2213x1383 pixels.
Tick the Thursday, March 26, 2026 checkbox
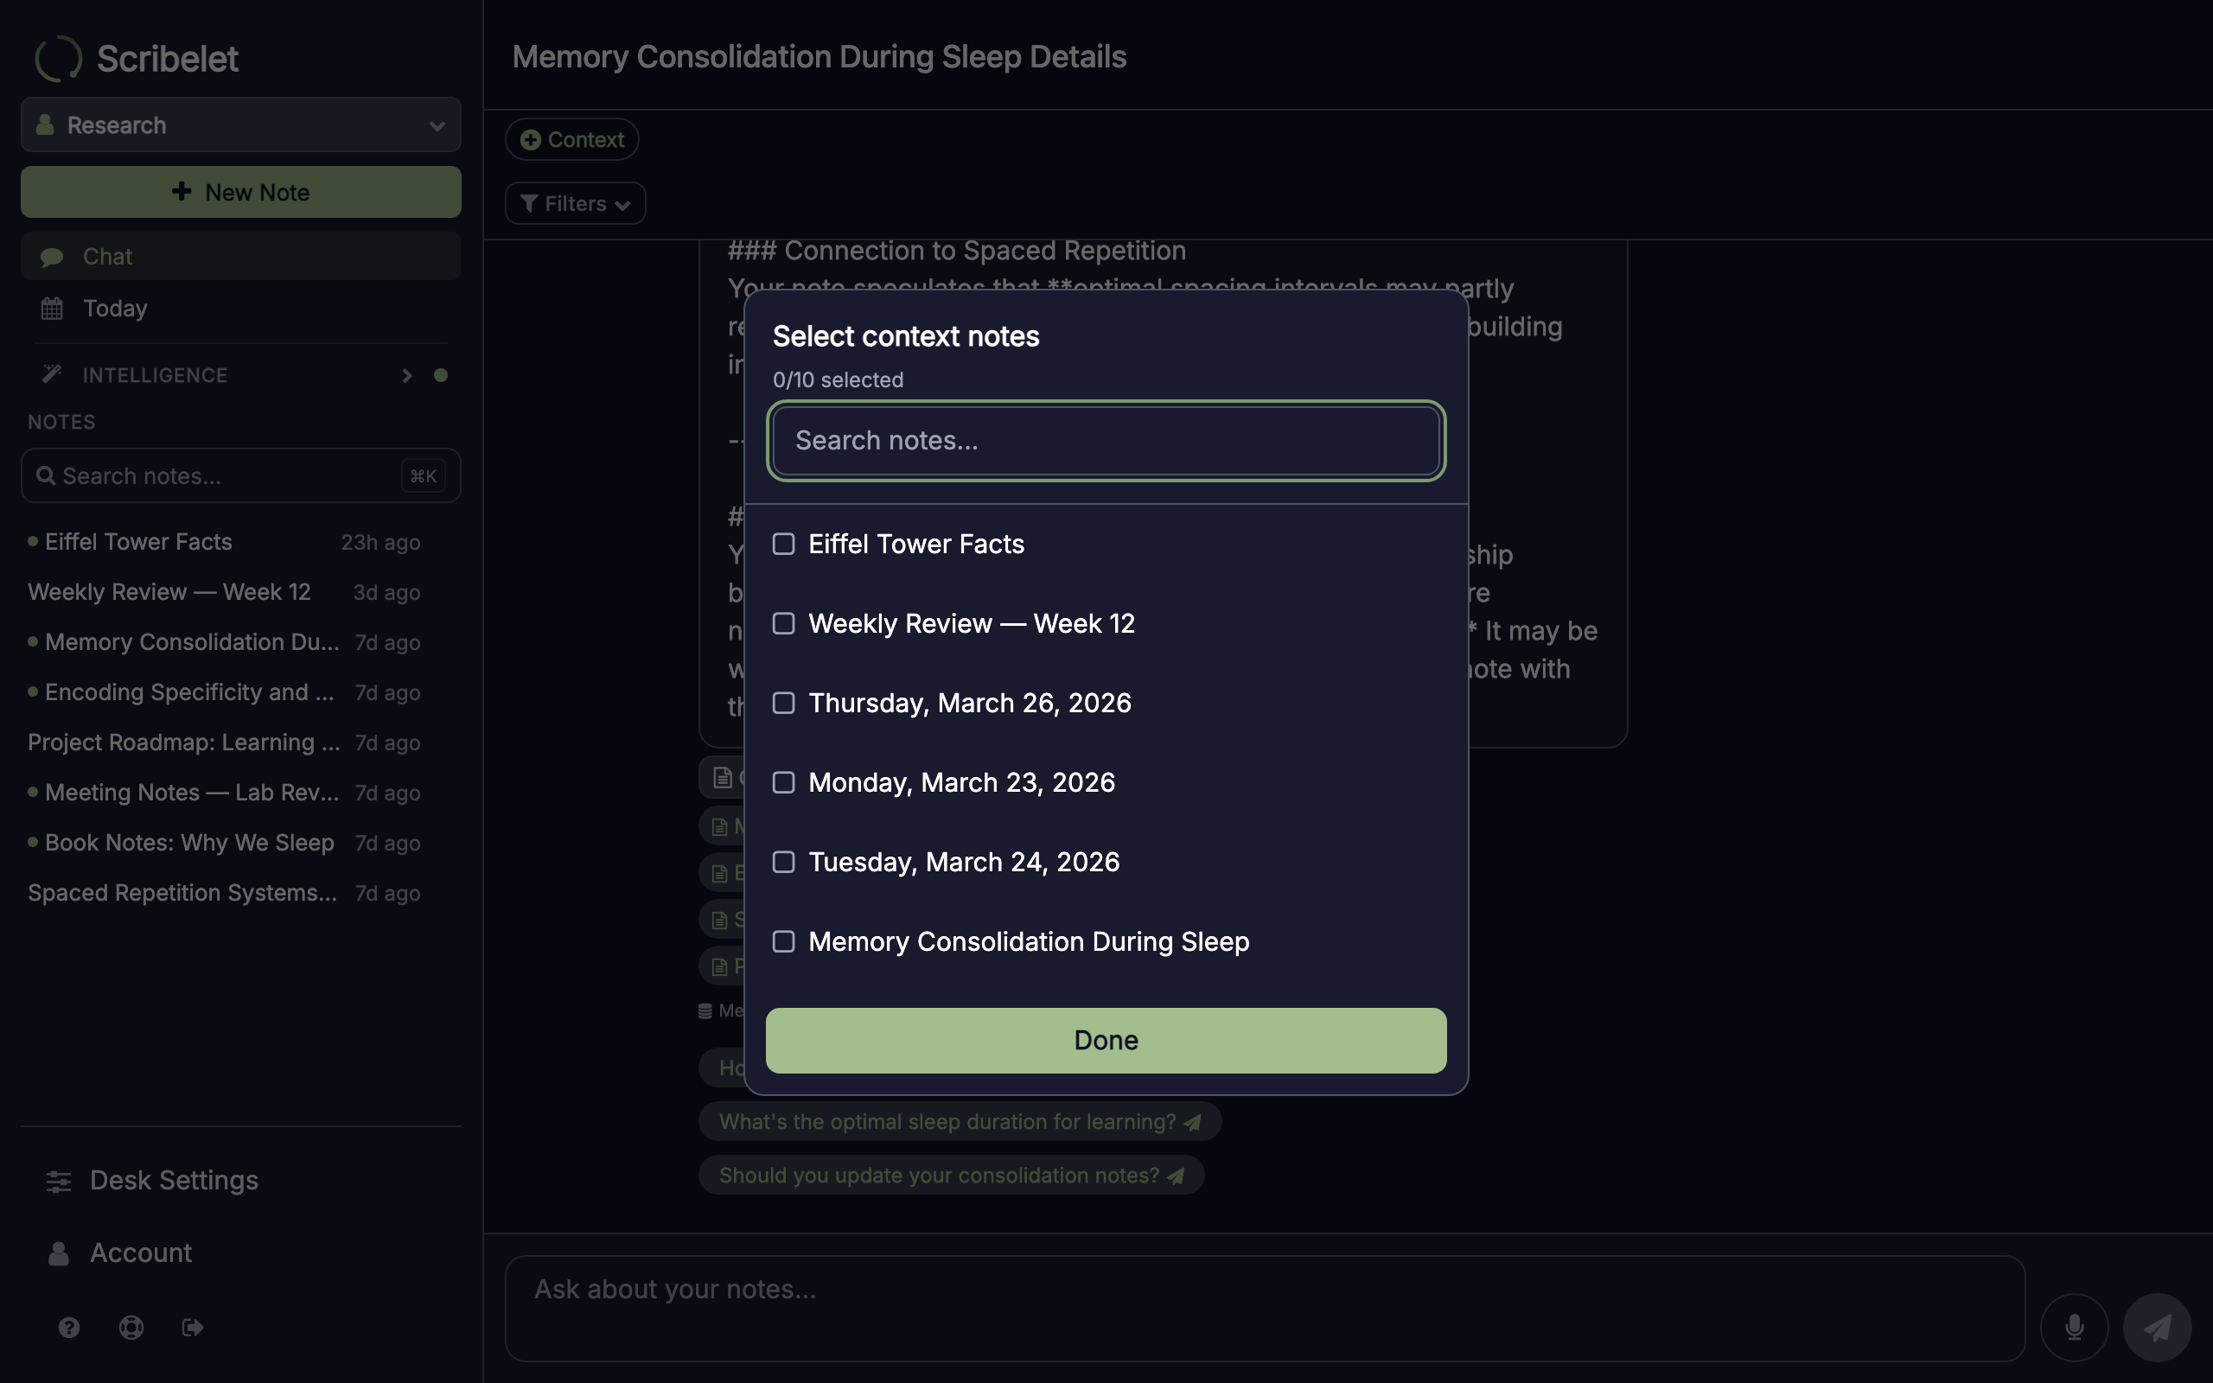pos(784,704)
